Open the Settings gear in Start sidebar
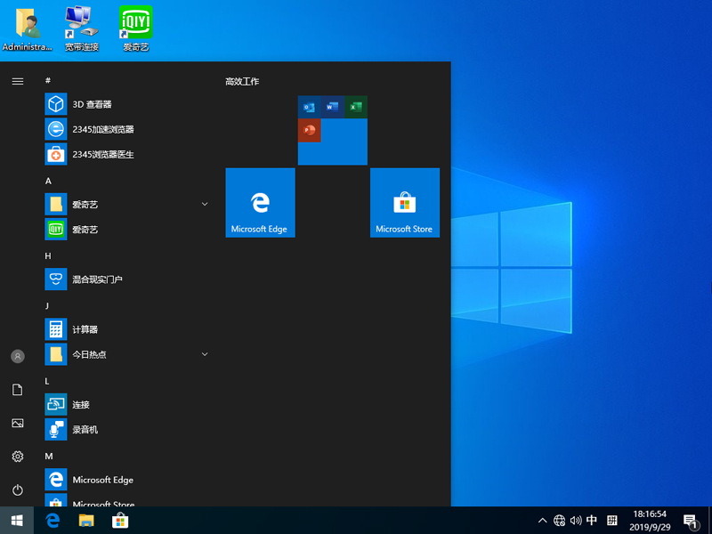The width and height of the screenshot is (712, 534). point(17,457)
